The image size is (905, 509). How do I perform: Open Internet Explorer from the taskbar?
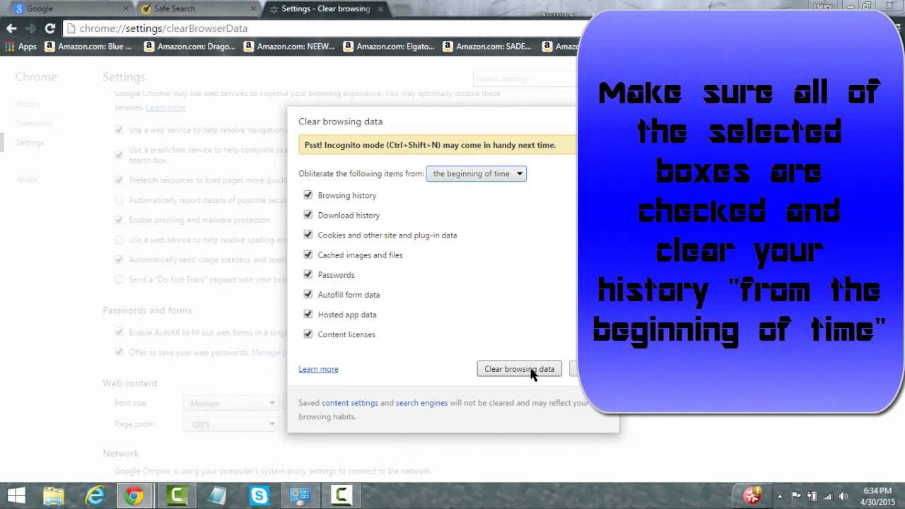(95, 496)
